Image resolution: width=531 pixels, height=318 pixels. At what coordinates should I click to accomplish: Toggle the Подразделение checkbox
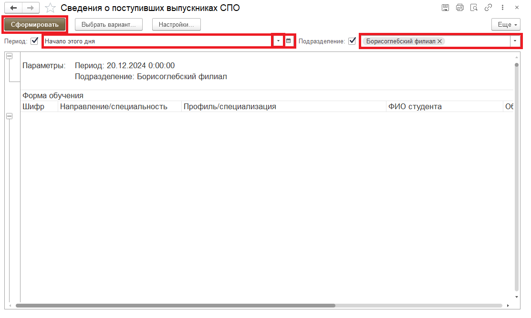[352, 41]
